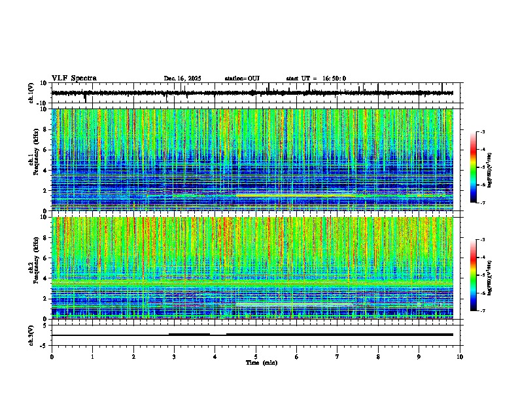Viewport: 518px width, 400px height.
Task: Click the ch.1 spectrogram panel
Action: (x=252, y=159)
